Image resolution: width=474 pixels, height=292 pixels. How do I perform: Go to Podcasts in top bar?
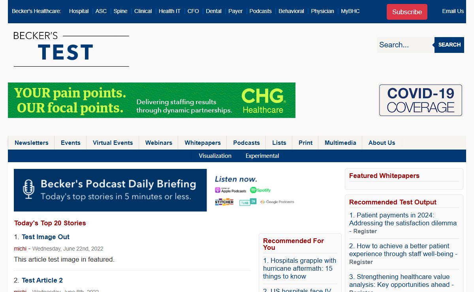tap(261, 11)
